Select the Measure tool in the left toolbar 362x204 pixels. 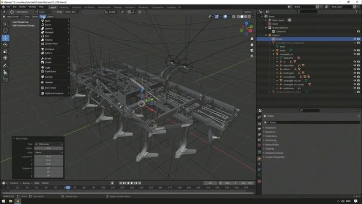5,73
